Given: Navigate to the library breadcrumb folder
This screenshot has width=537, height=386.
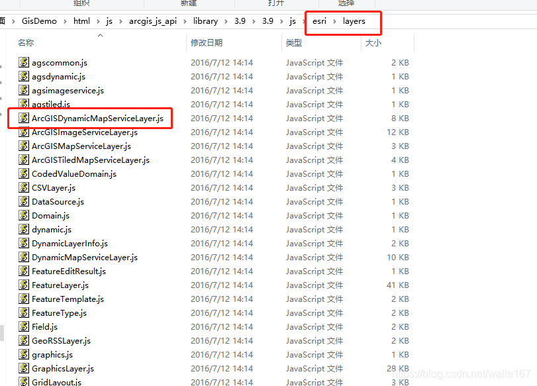Looking at the screenshot, I should tap(205, 21).
